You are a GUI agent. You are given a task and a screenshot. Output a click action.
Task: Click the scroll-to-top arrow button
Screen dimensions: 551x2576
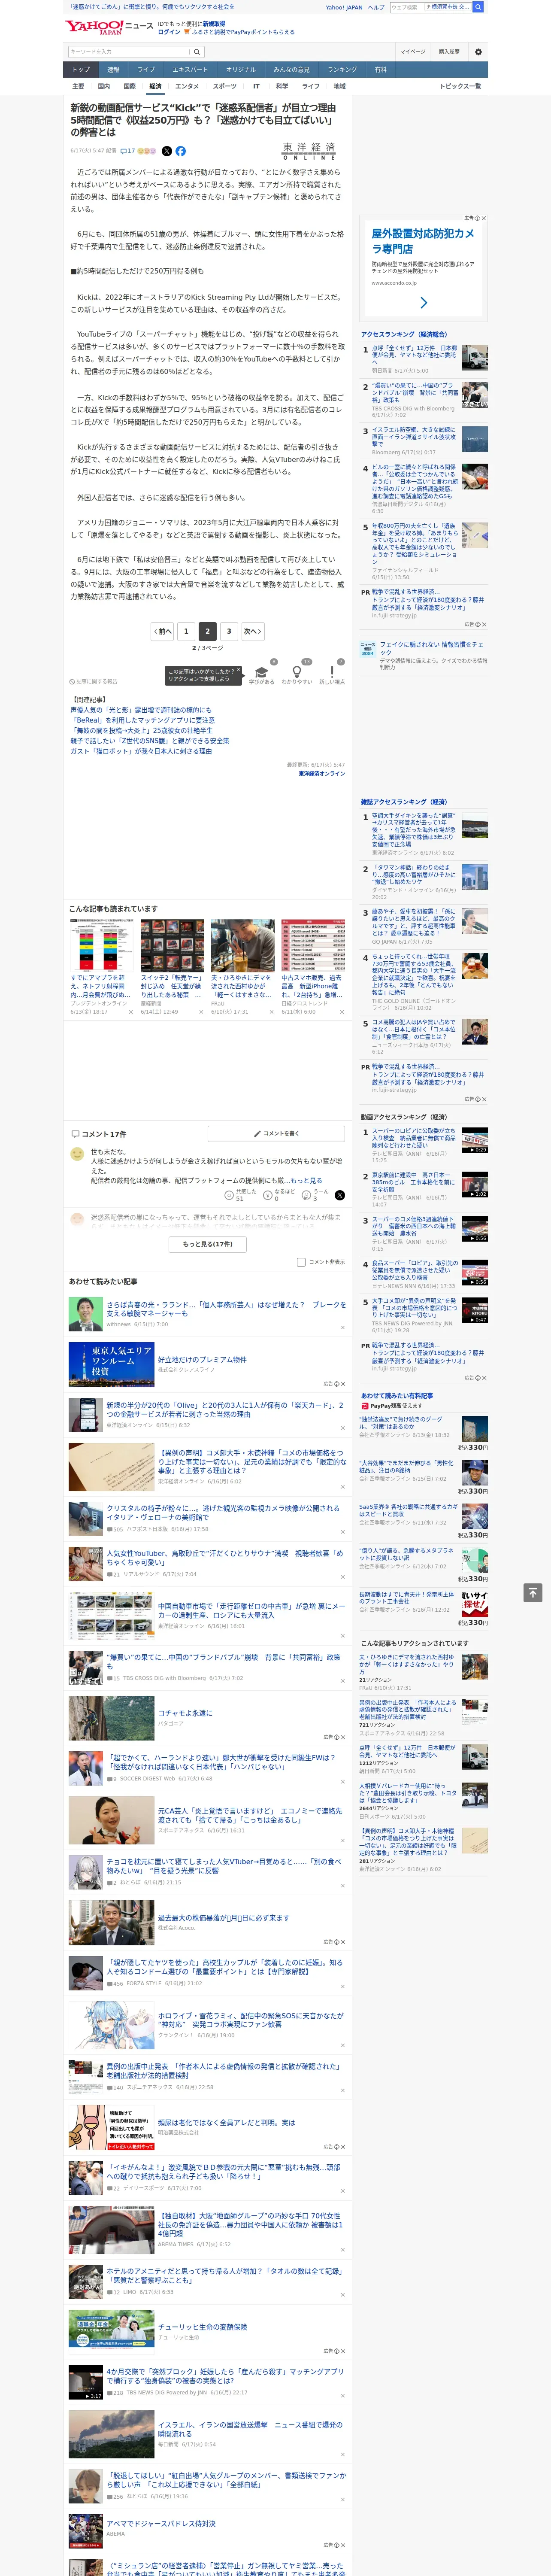point(532,1592)
